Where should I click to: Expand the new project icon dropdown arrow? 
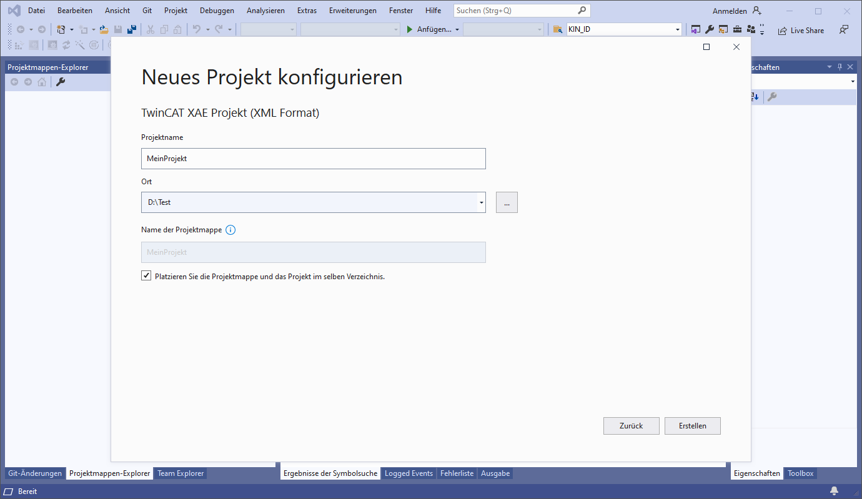point(72,29)
